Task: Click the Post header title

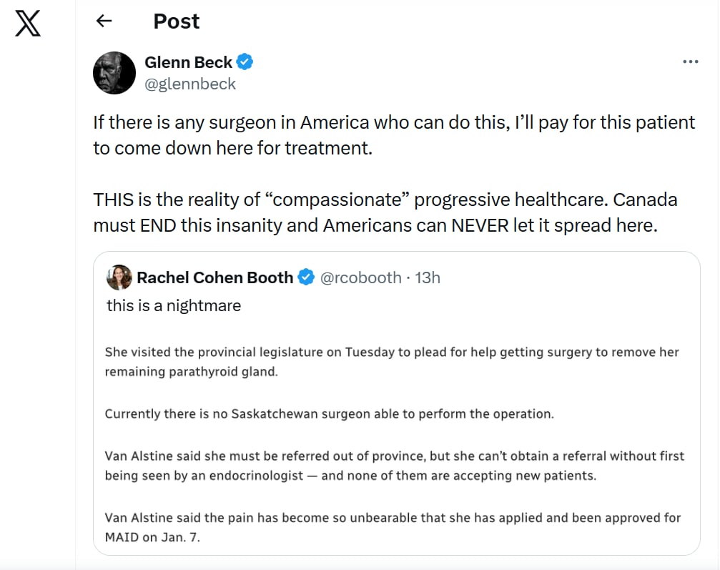Action: point(176,21)
